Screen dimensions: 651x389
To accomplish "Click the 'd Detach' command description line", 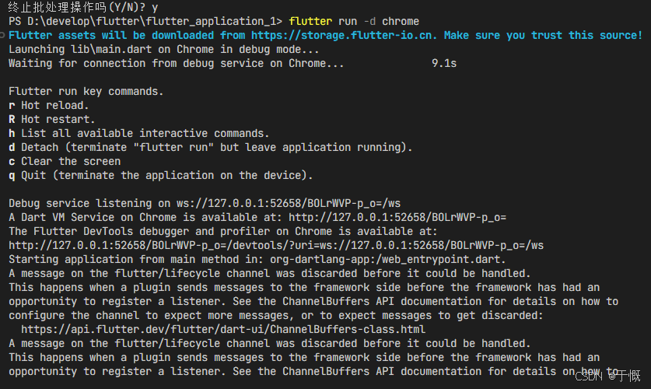I will [211, 147].
